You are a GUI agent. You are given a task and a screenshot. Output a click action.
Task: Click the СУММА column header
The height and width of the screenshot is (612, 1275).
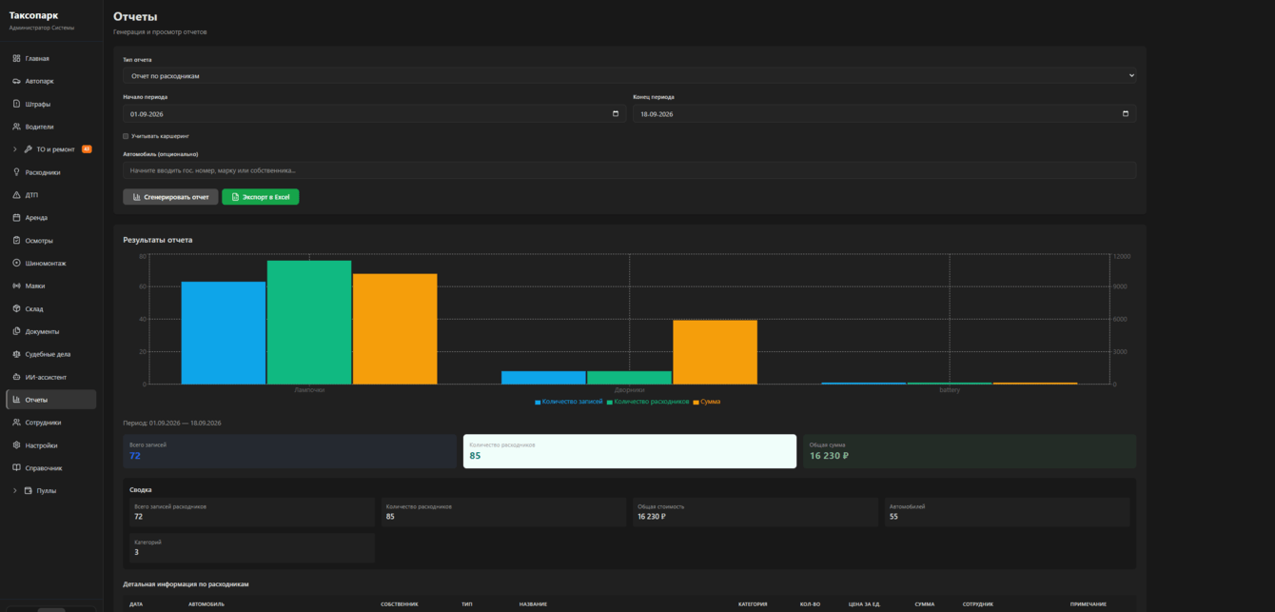tap(925, 604)
